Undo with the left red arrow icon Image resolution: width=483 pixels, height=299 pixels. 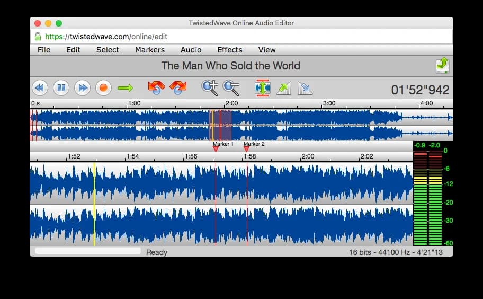(156, 88)
